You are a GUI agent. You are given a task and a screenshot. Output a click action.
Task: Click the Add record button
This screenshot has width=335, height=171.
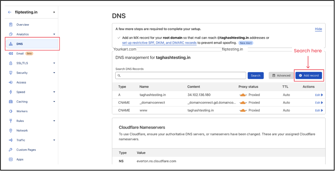[x=309, y=75]
